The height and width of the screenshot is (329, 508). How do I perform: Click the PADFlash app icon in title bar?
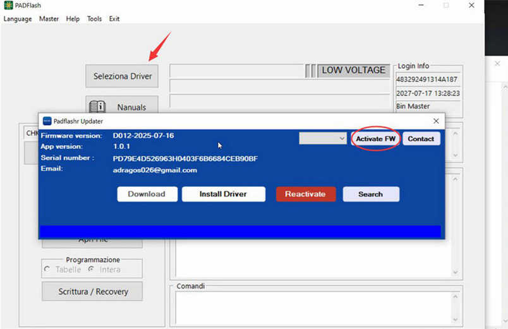[8, 5]
